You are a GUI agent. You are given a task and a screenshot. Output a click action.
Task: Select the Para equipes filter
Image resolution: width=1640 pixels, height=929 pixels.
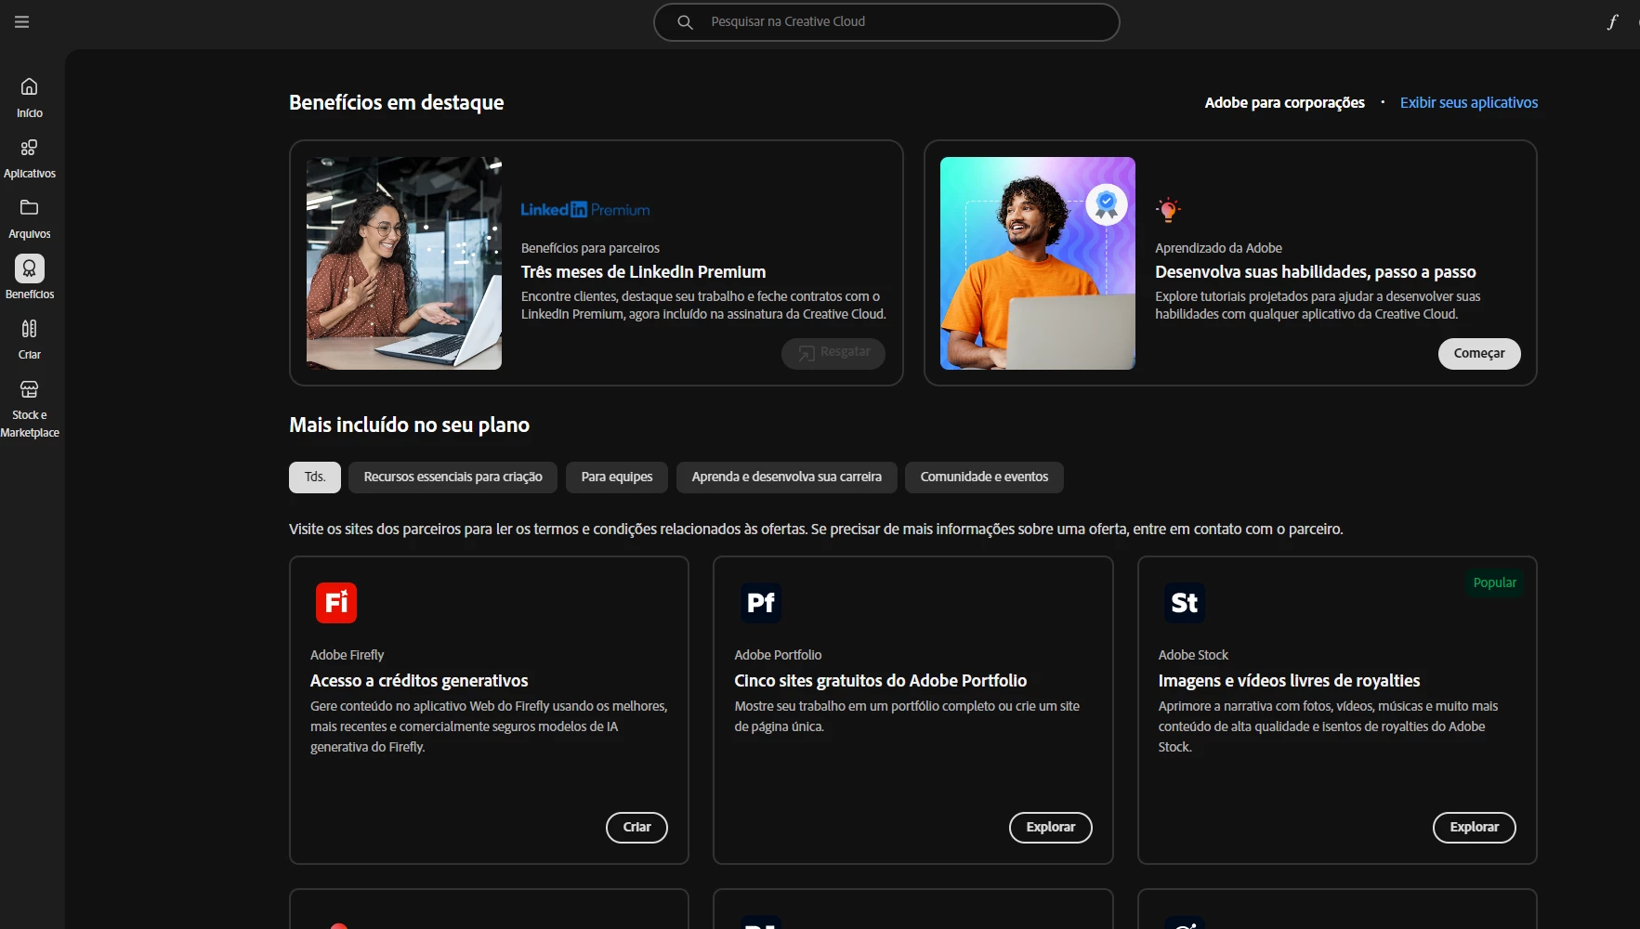click(617, 478)
